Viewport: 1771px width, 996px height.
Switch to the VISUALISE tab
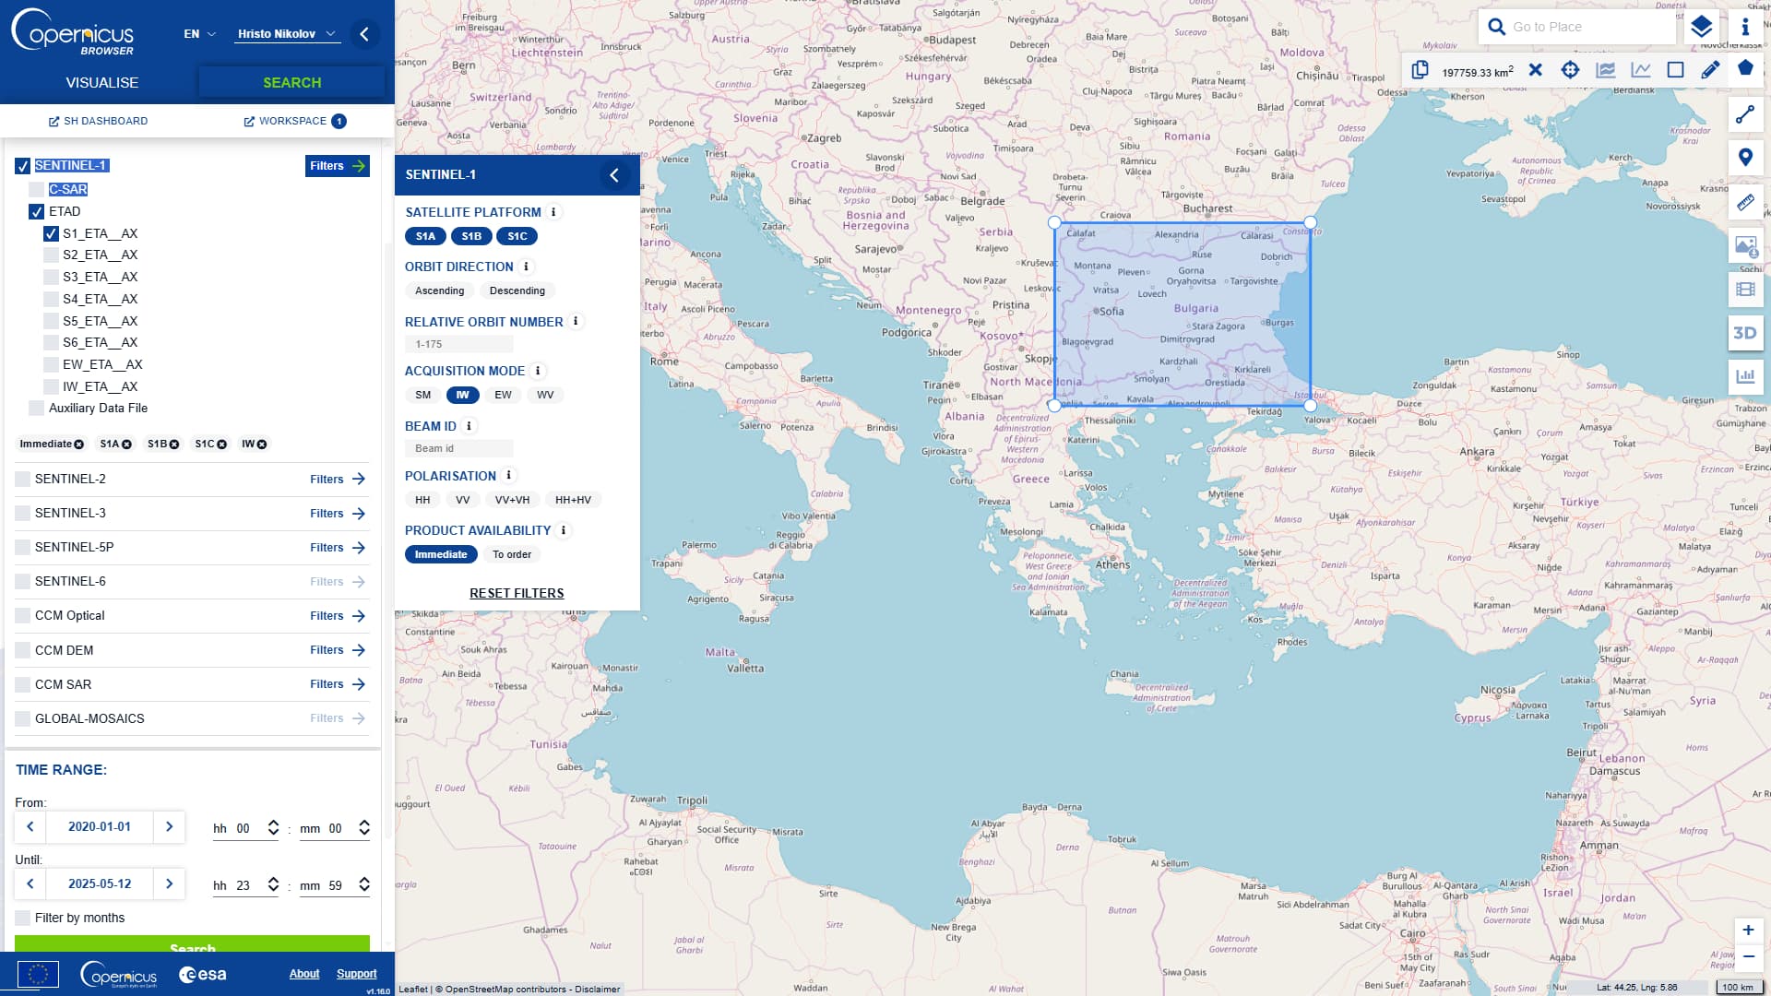click(x=102, y=83)
